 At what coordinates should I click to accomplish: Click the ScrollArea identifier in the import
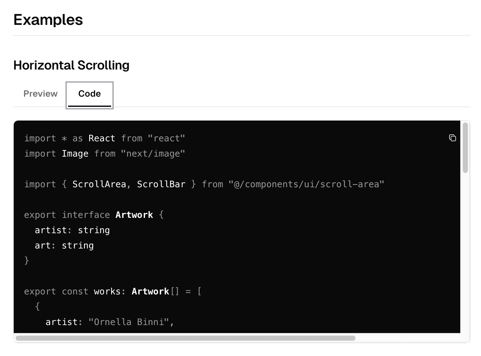pyautogui.click(x=99, y=184)
